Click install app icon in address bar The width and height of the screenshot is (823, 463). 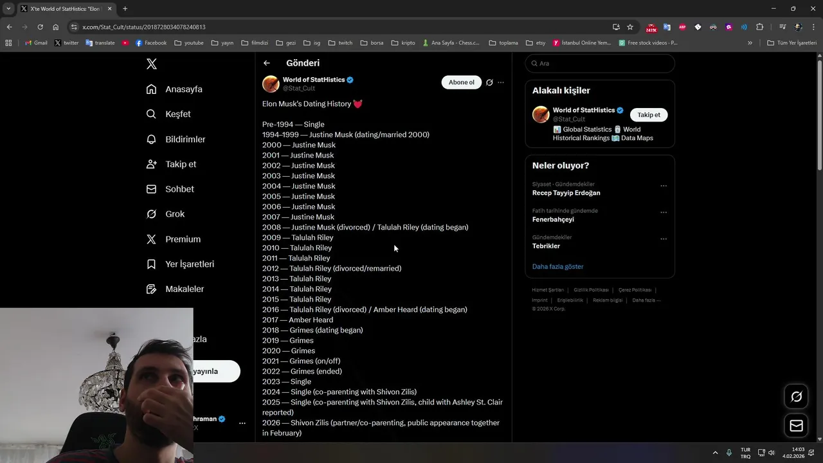click(x=616, y=27)
